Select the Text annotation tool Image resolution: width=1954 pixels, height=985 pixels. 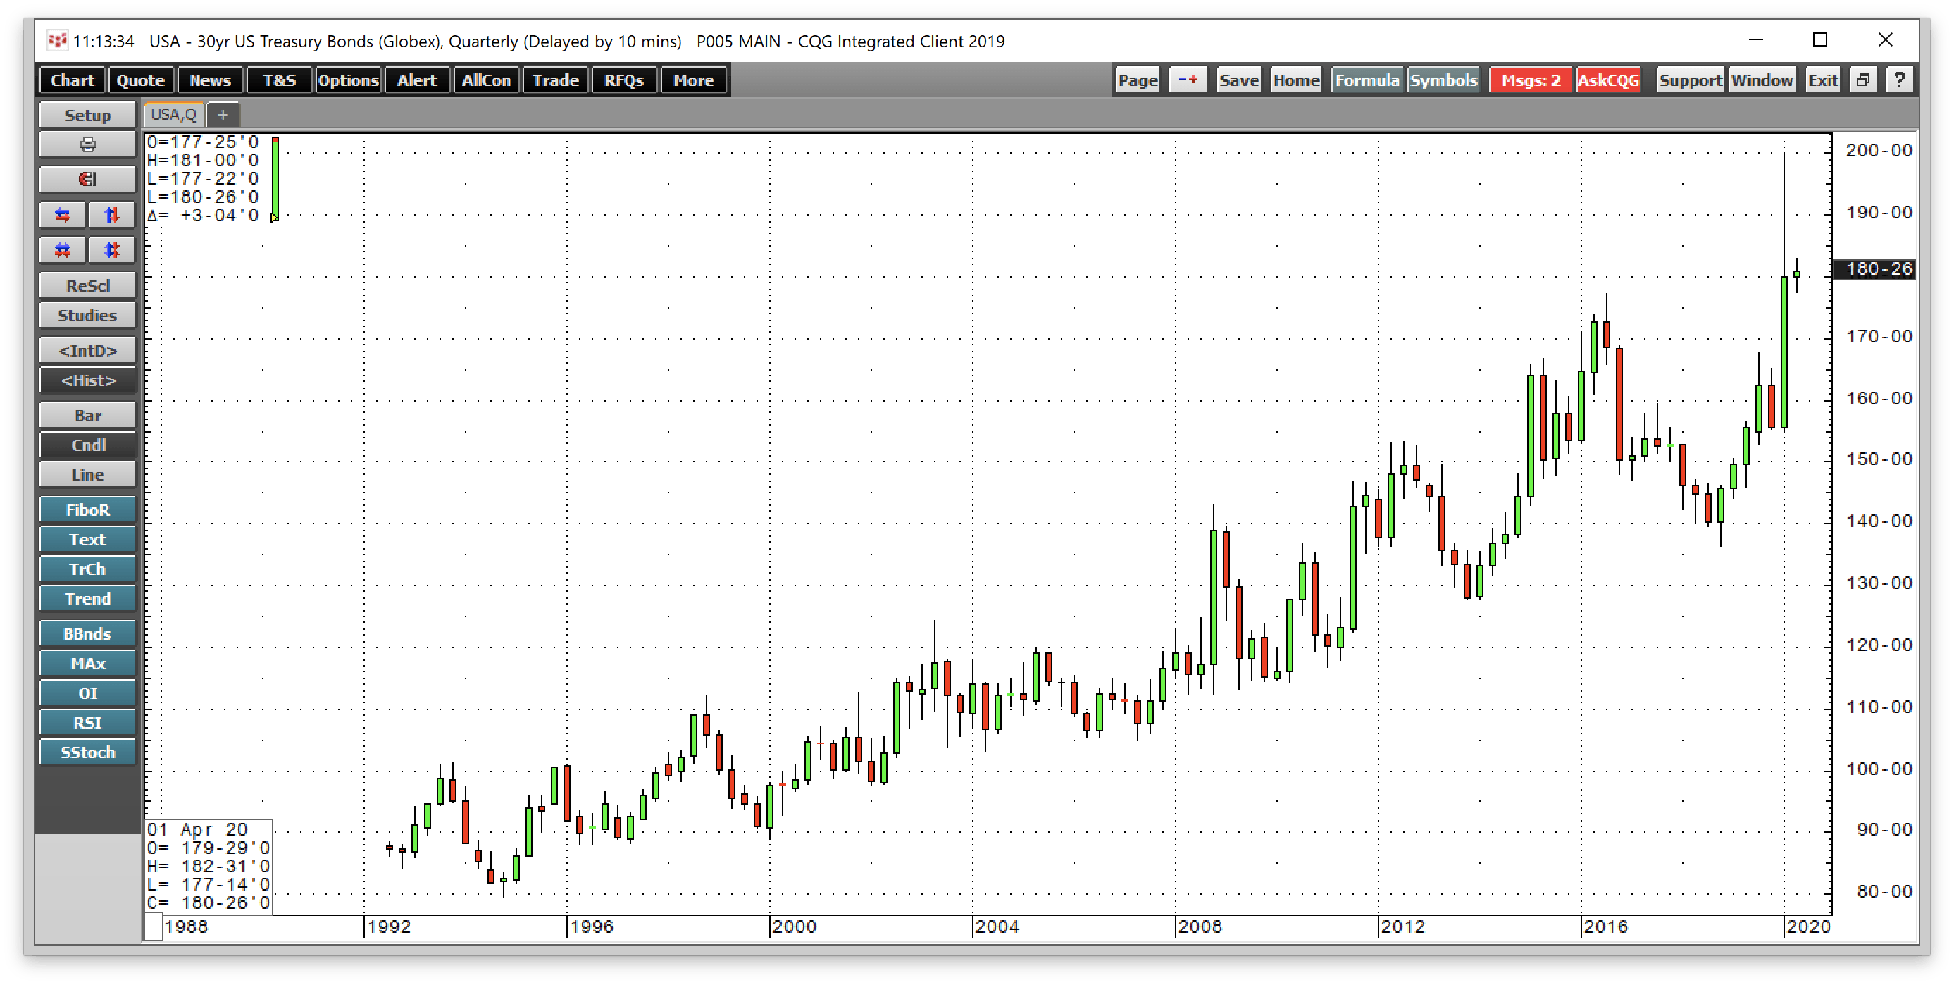(87, 540)
